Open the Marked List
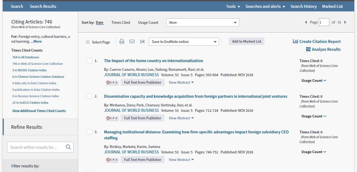 coord(332,6)
